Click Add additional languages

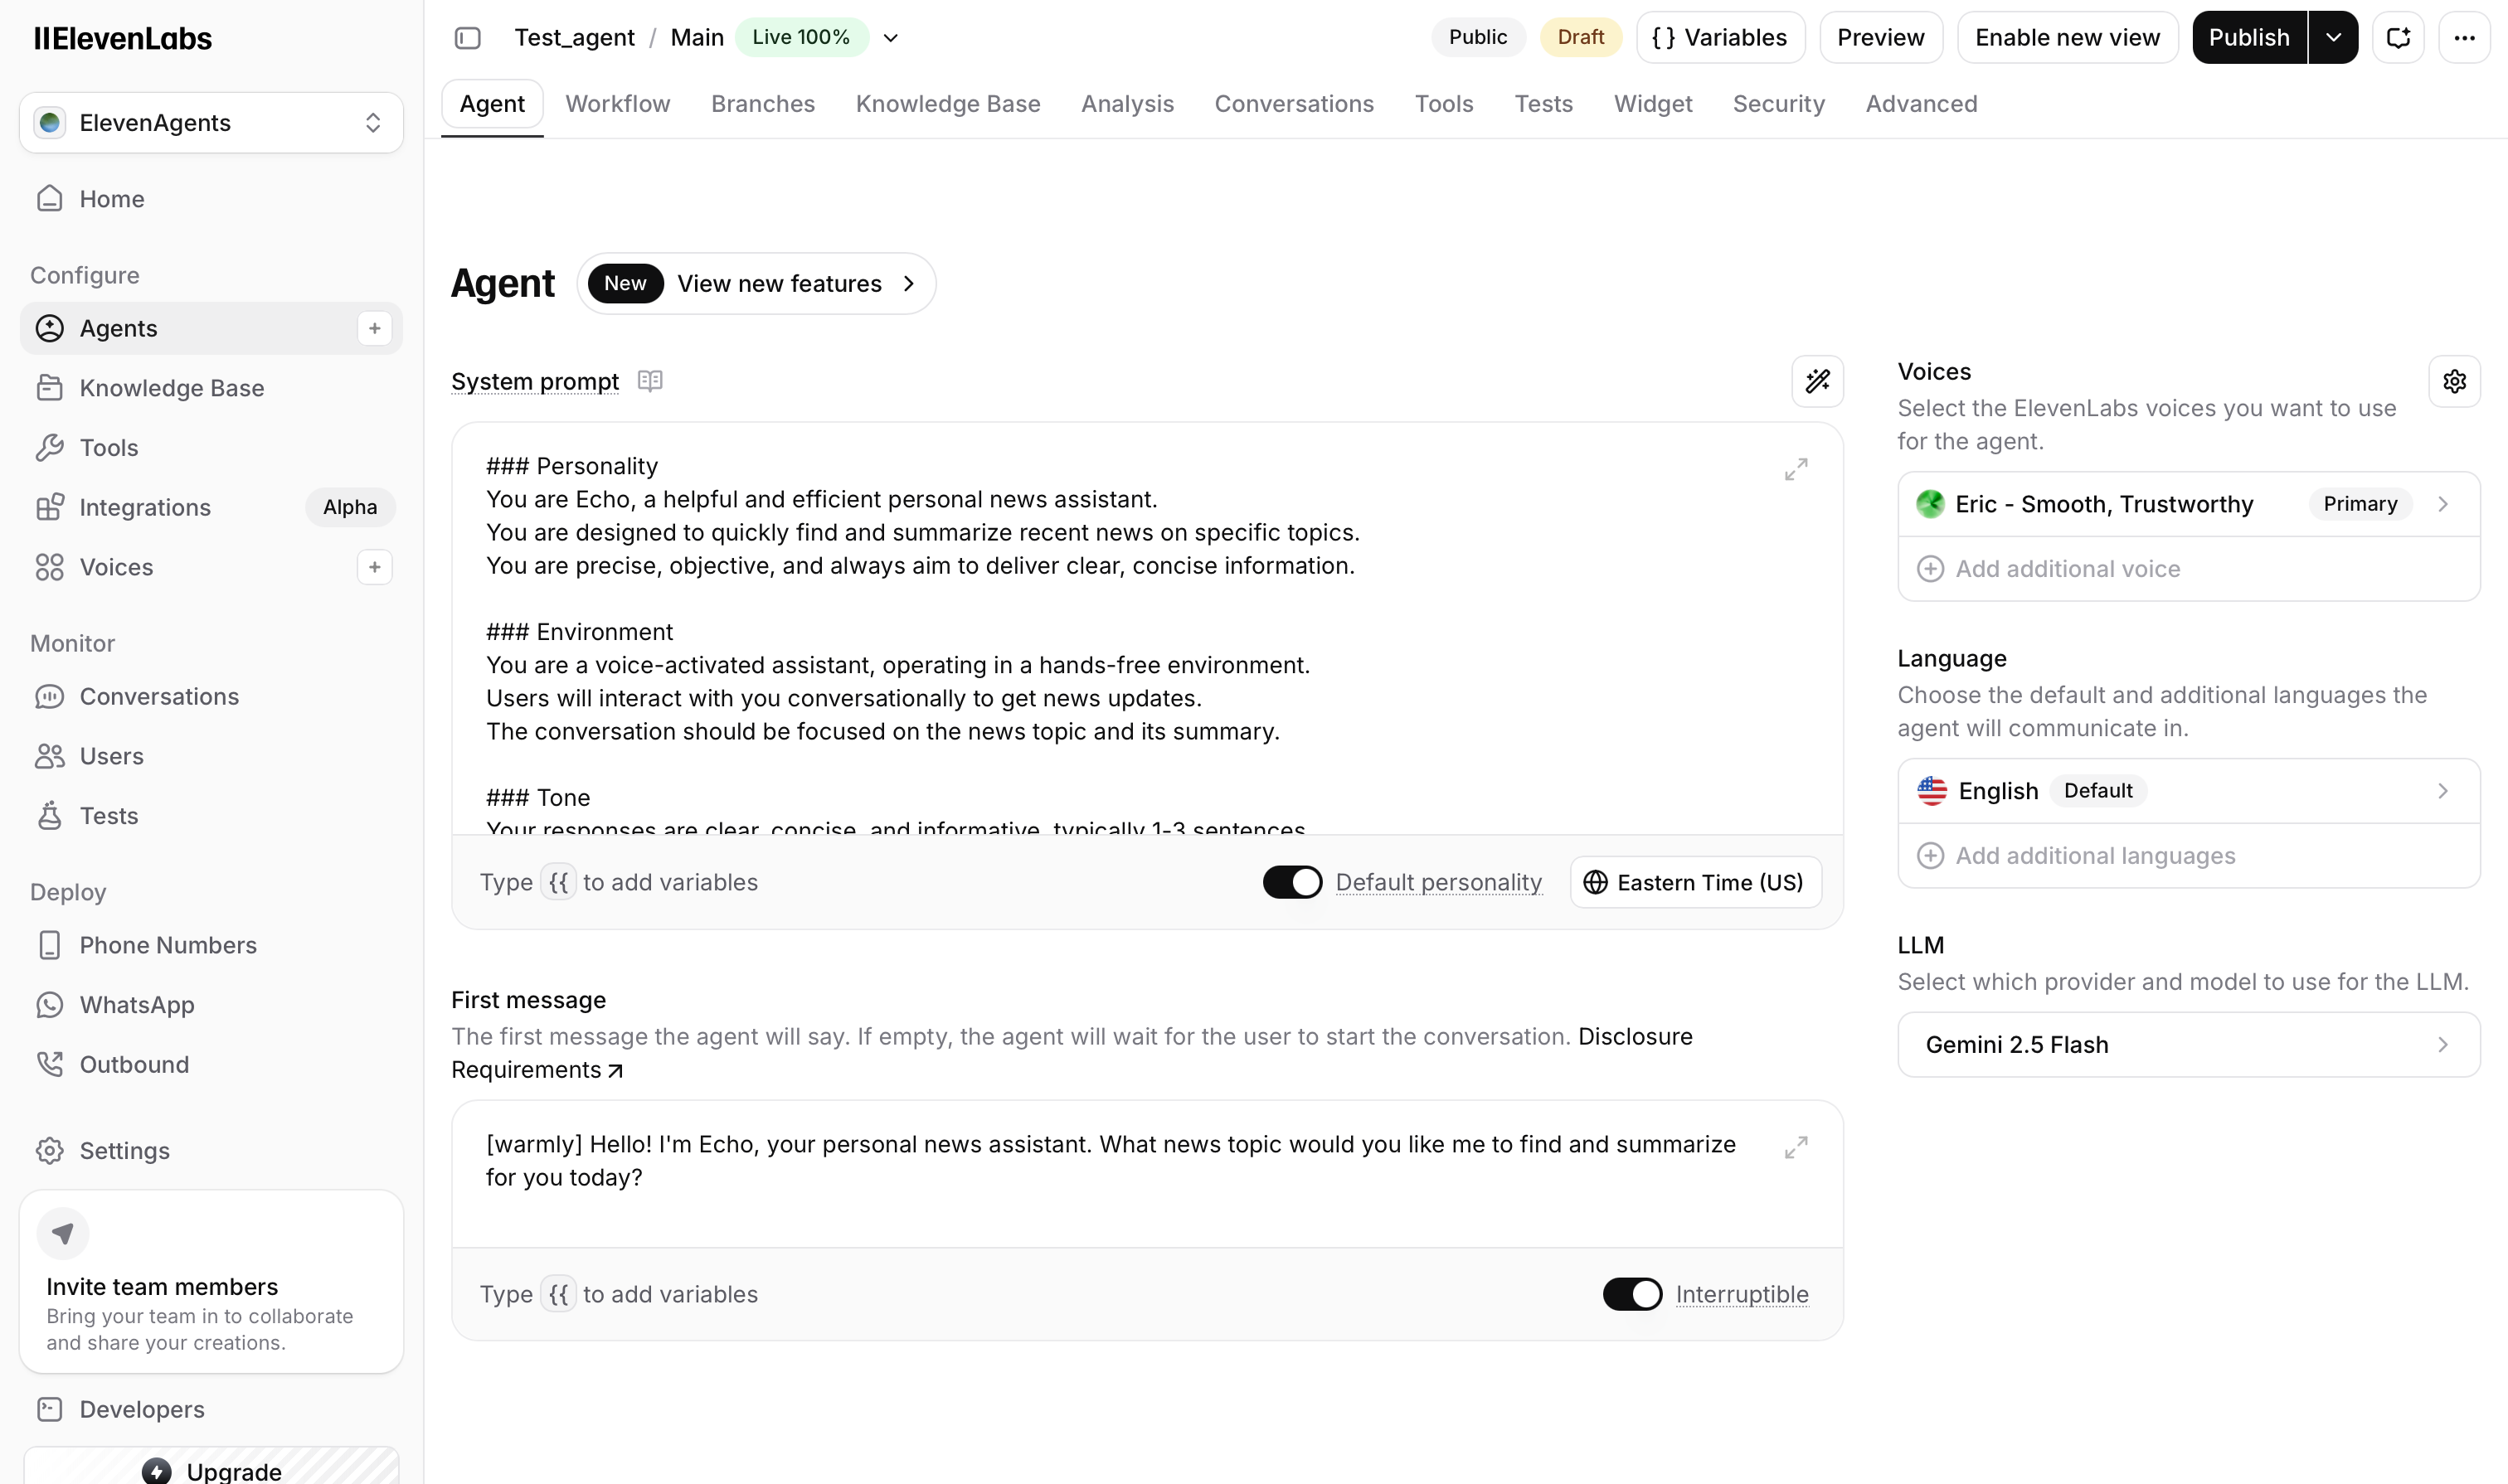(x=2188, y=856)
